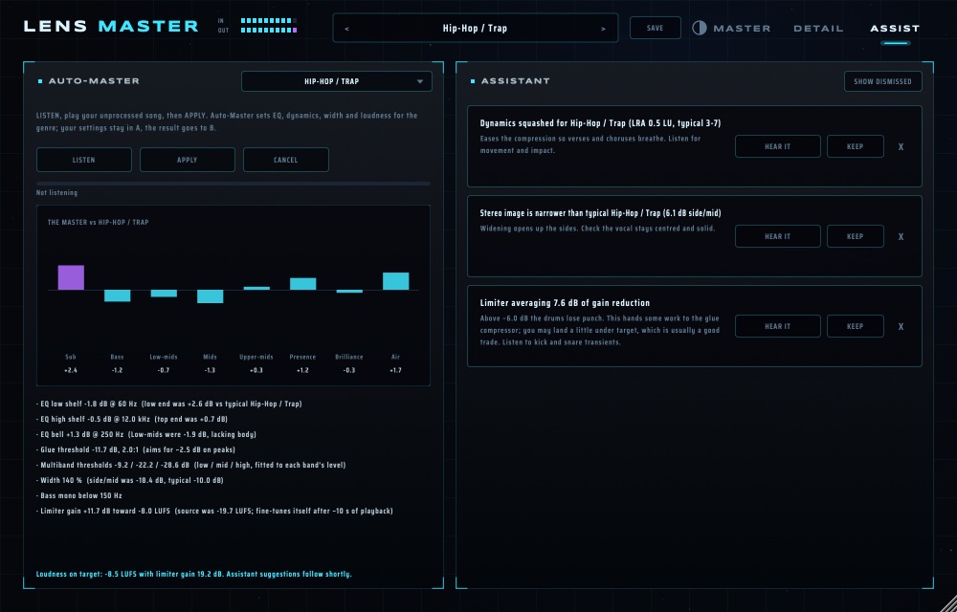Click the Air band bar

click(x=395, y=281)
